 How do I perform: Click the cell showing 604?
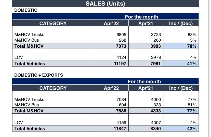pos(123,105)
